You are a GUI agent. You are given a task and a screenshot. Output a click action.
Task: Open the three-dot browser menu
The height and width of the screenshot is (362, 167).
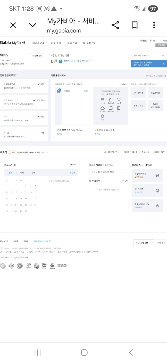[154, 25]
